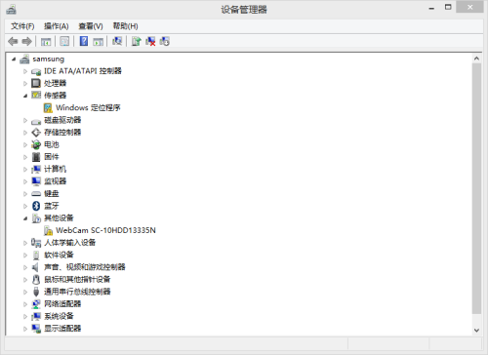Image resolution: width=488 pixels, height=355 pixels.
Task: Select the 人体学输入设备 entry
Action: point(70,243)
